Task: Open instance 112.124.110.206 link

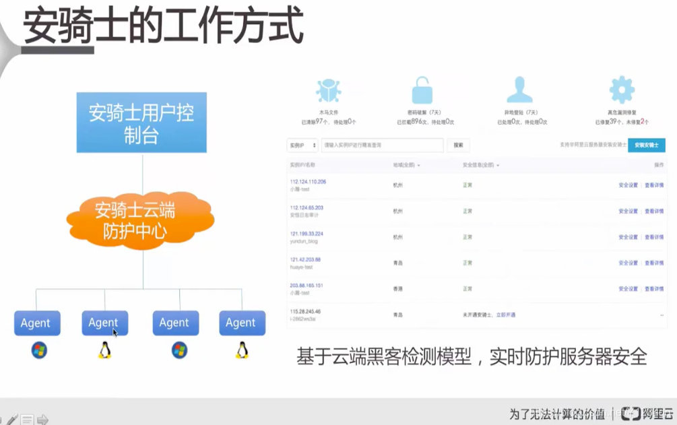Action: point(308,182)
